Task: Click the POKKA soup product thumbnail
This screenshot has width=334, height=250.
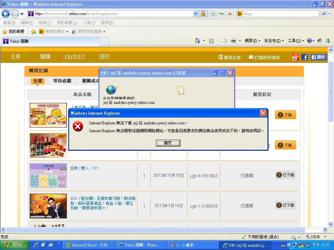Action: click(x=48, y=115)
